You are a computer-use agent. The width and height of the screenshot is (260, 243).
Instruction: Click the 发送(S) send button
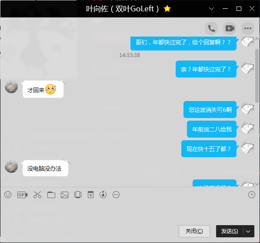pyautogui.click(x=230, y=231)
